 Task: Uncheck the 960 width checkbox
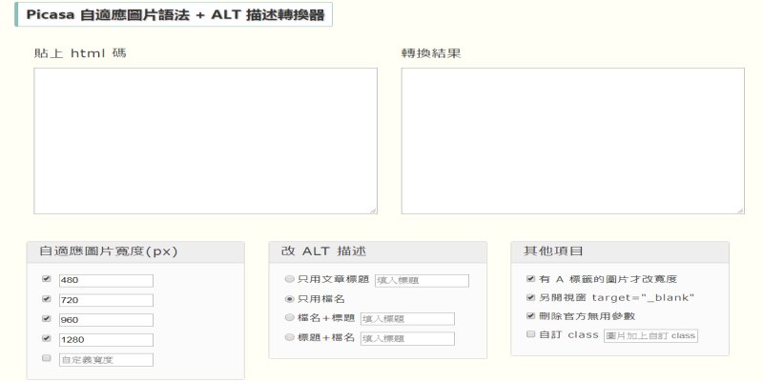click(x=47, y=319)
